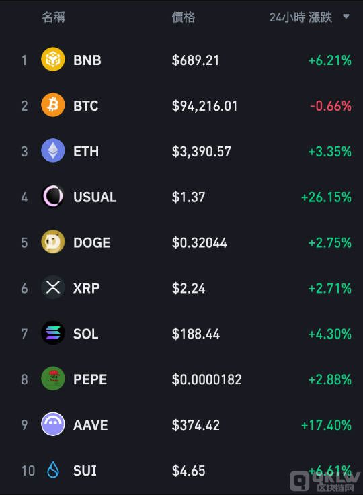
Task: Click the SUI water drop icon
Action: click(53, 469)
